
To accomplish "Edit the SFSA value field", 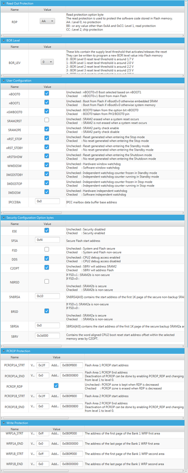I will click(47, 240).
